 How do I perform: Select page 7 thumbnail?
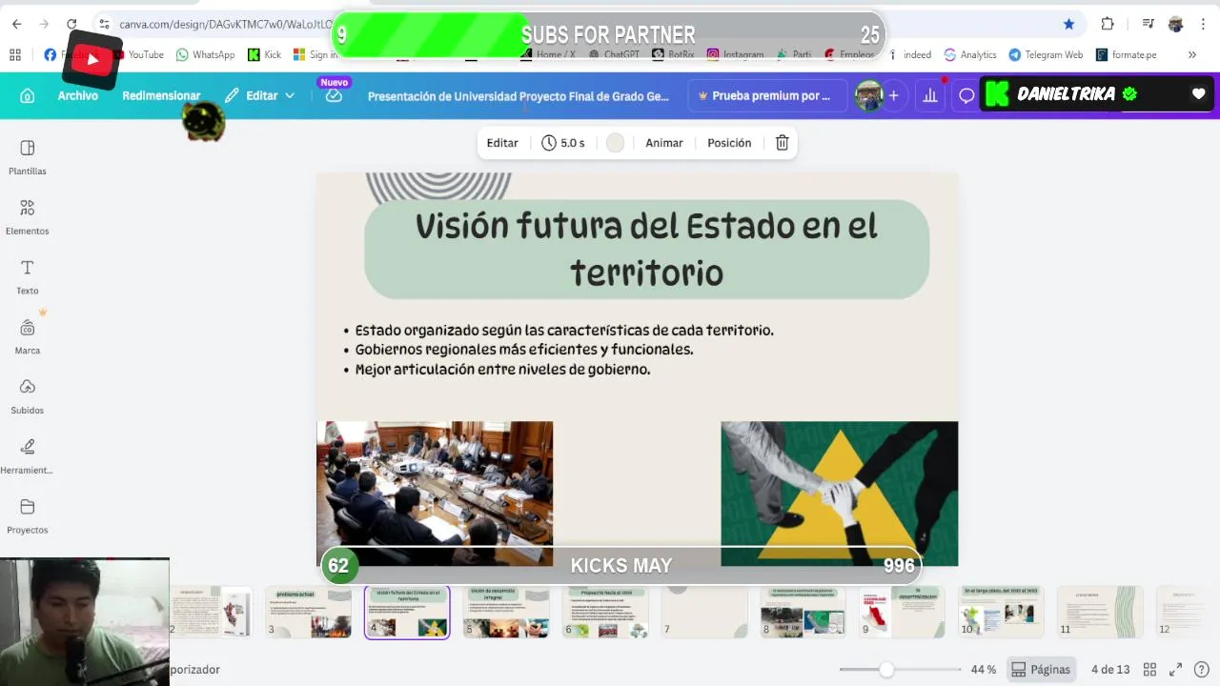coord(704,612)
